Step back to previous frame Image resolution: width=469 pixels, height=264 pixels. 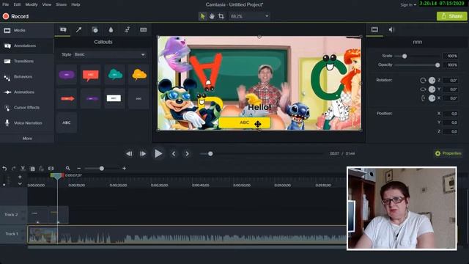(129, 153)
